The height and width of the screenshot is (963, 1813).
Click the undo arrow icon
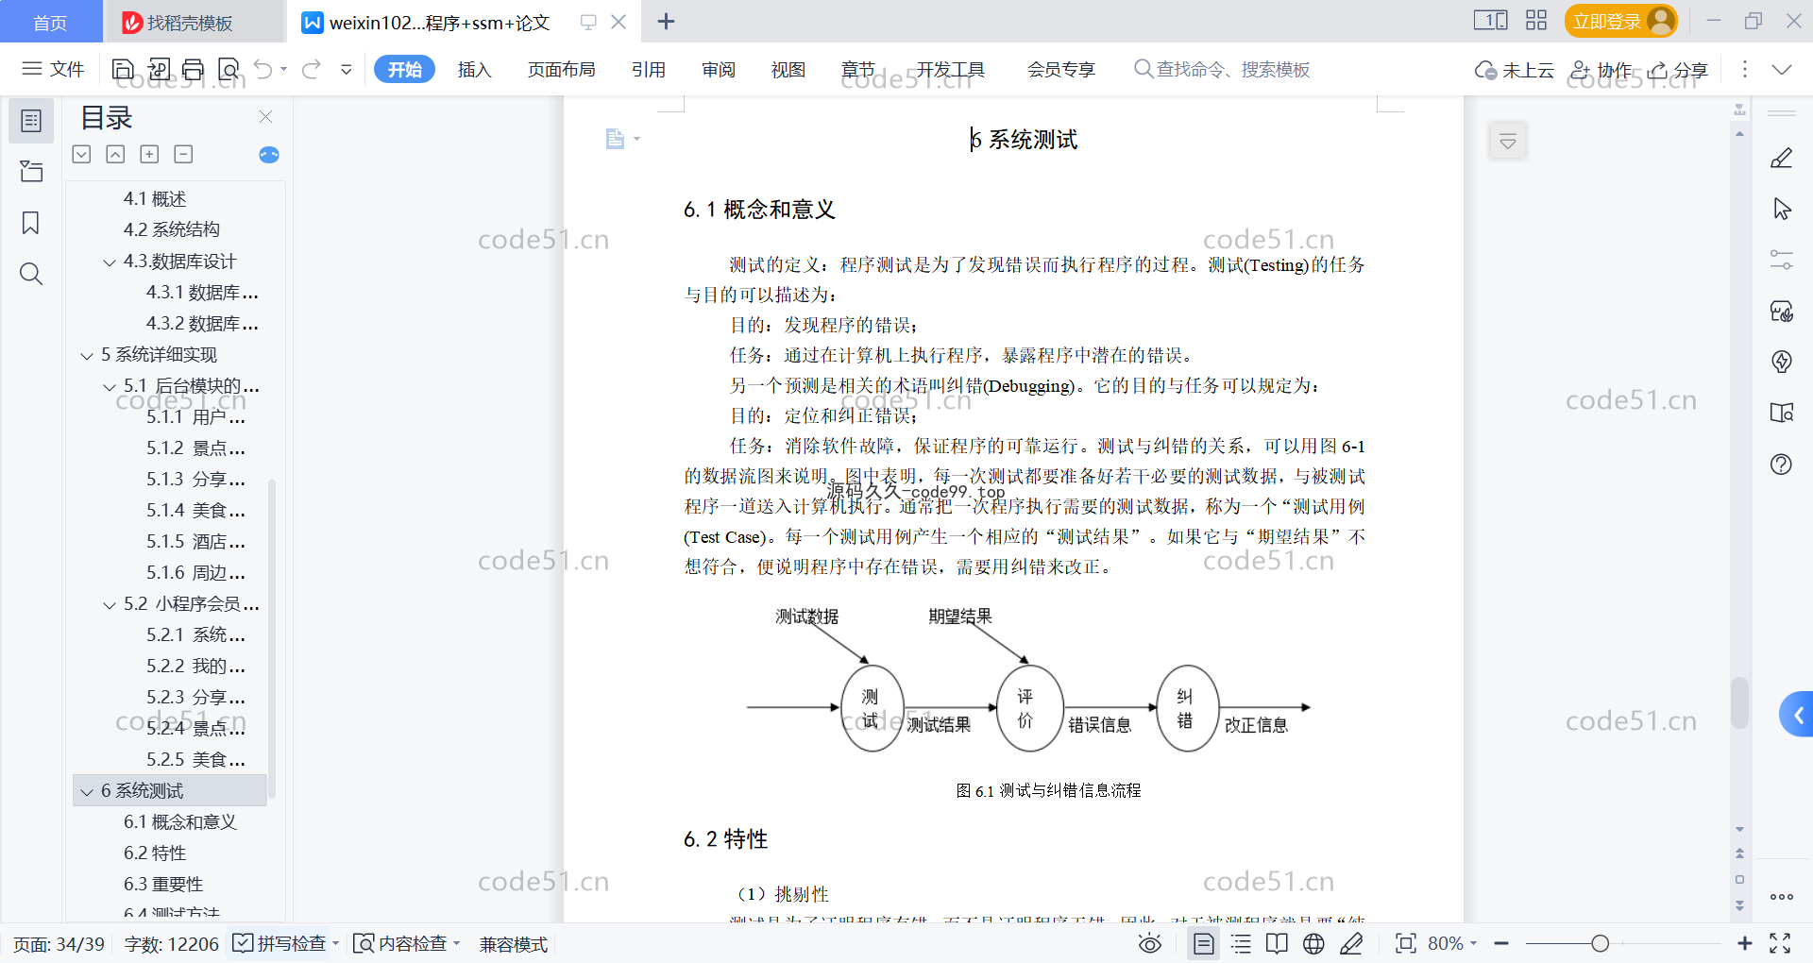point(263,69)
